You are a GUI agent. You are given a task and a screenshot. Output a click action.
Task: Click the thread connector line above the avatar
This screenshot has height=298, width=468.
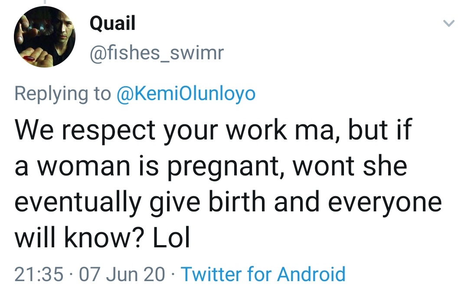point(44,2)
